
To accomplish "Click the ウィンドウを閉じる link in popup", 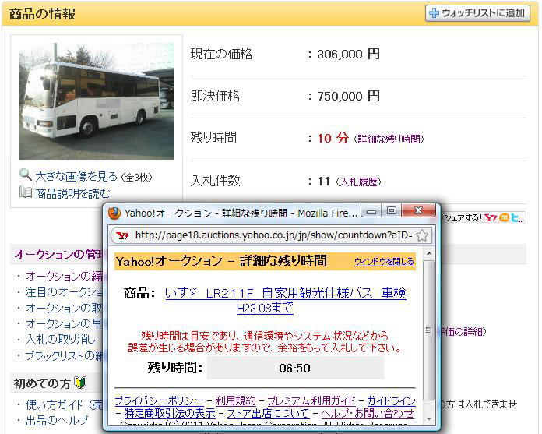I will 384,262.
